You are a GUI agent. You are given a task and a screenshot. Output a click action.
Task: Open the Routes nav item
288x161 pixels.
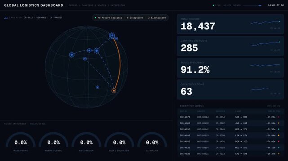(102, 5)
